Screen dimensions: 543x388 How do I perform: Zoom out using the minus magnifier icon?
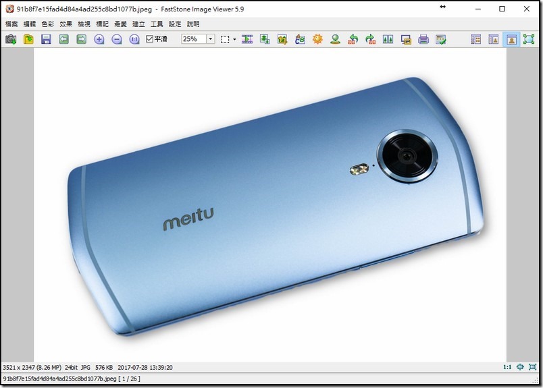pyautogui.click(x=117, y=40)
